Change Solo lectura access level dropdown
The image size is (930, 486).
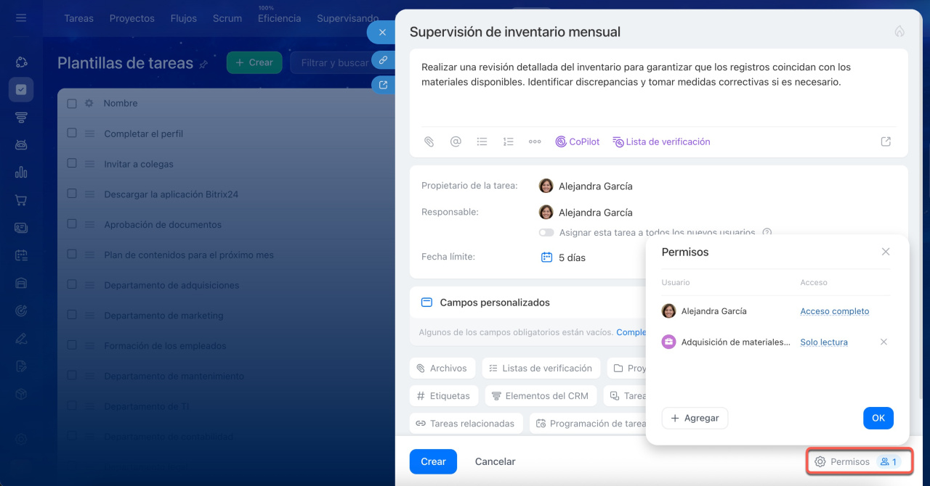click(x=824, y=342)
